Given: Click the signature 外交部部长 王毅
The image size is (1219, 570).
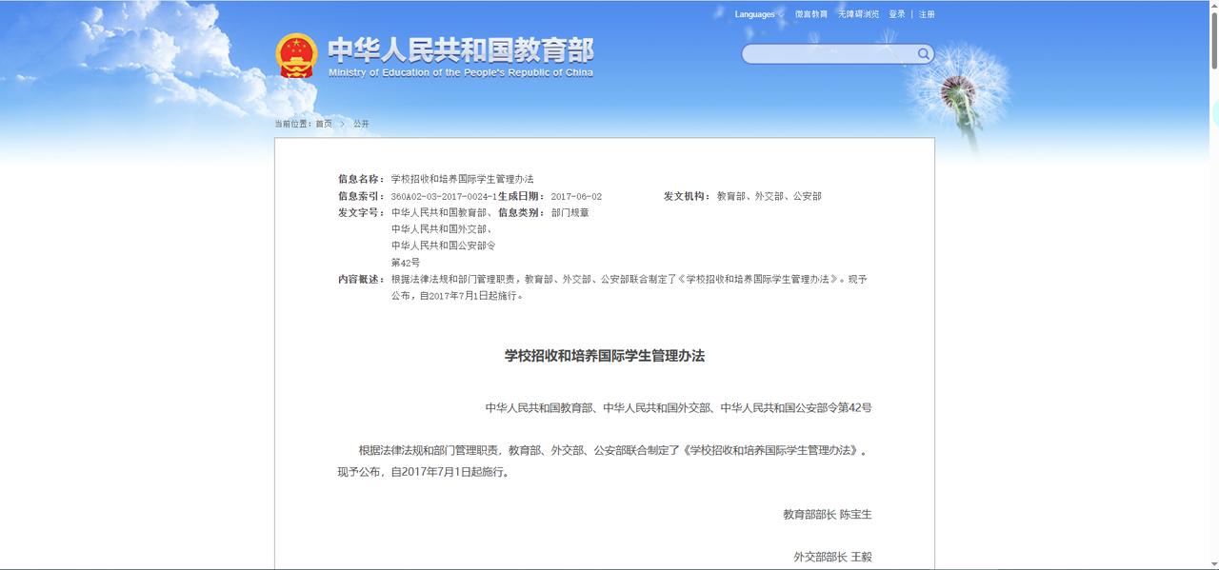Looking at the screenshot, I should tap(833, 557).
